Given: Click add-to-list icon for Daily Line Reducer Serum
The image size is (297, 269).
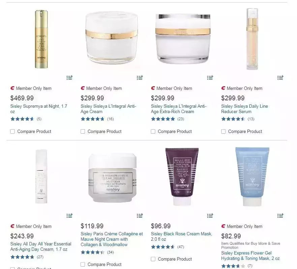Looking at the screenshot, I should tap(280, 77).
